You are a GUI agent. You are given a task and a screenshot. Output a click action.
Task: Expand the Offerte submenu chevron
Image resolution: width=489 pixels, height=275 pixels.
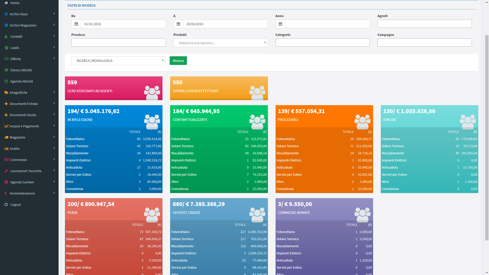tap(54, 59)
